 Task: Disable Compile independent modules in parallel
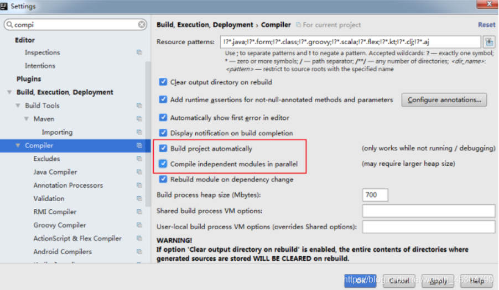(163, 164)
